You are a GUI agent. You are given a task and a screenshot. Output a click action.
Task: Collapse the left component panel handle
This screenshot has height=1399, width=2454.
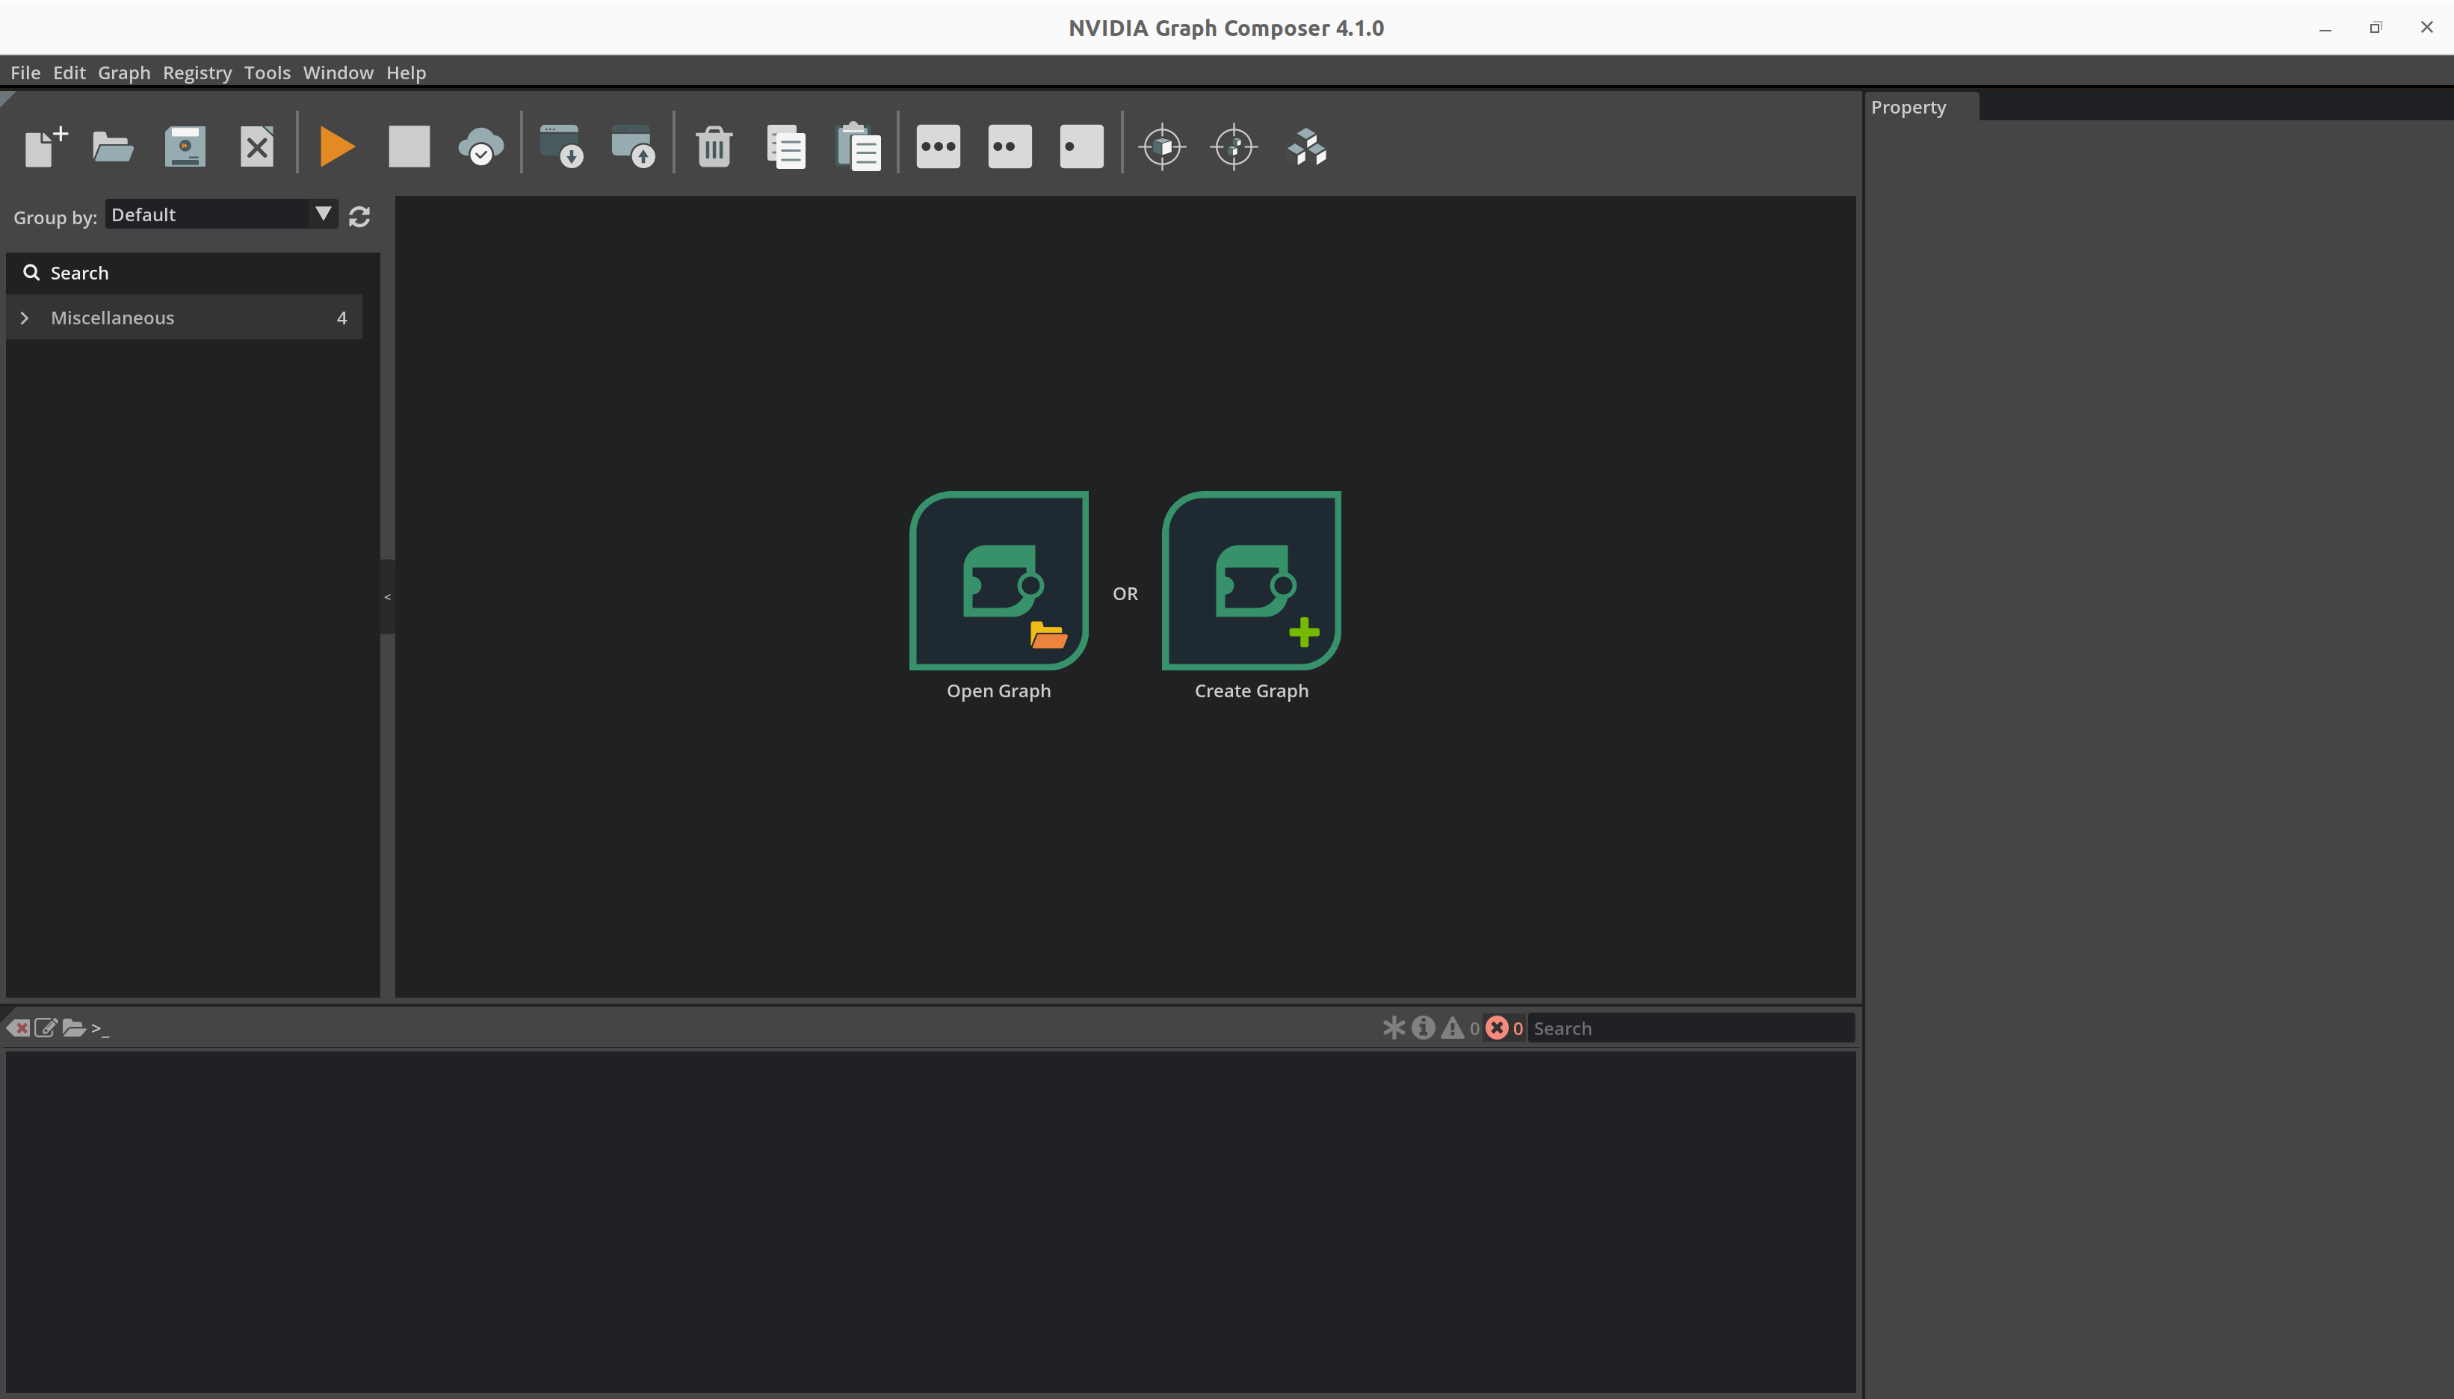pyautogui.click(x=387, y=596)
